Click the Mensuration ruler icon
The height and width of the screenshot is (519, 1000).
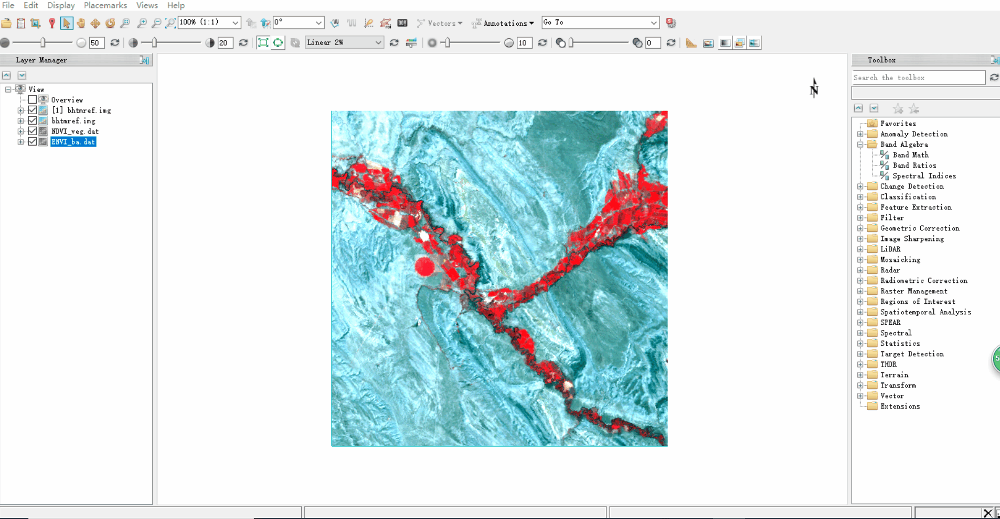691,43
